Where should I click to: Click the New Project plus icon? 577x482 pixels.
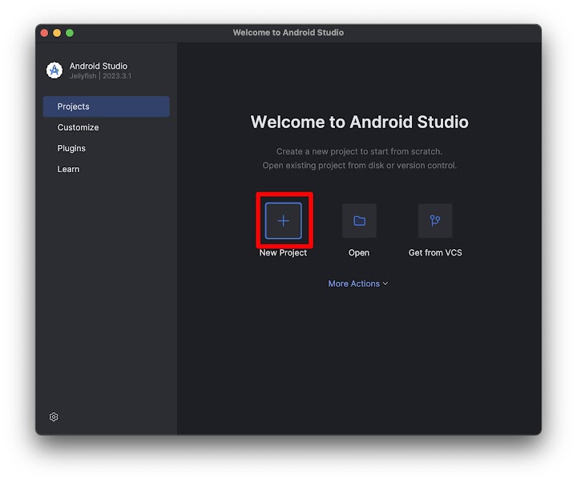tap(283, 221)
